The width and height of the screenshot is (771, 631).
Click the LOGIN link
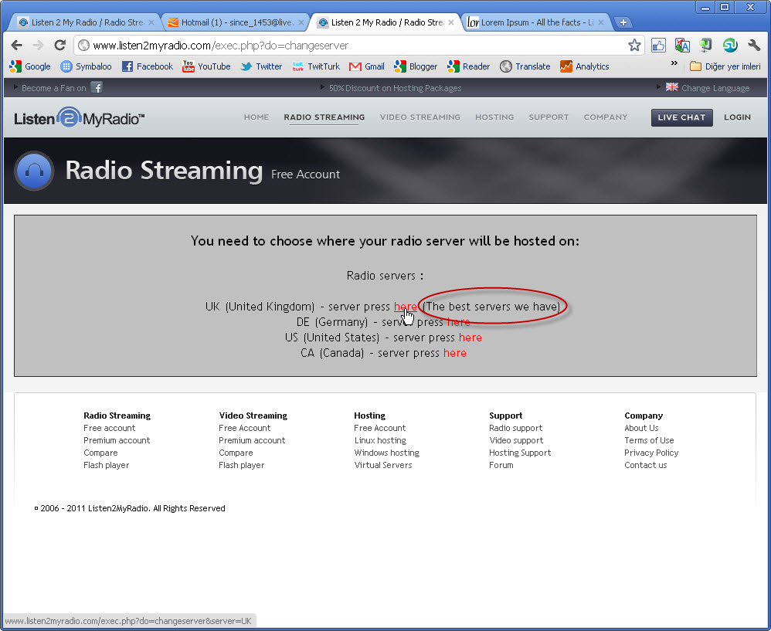coord(737,117)
